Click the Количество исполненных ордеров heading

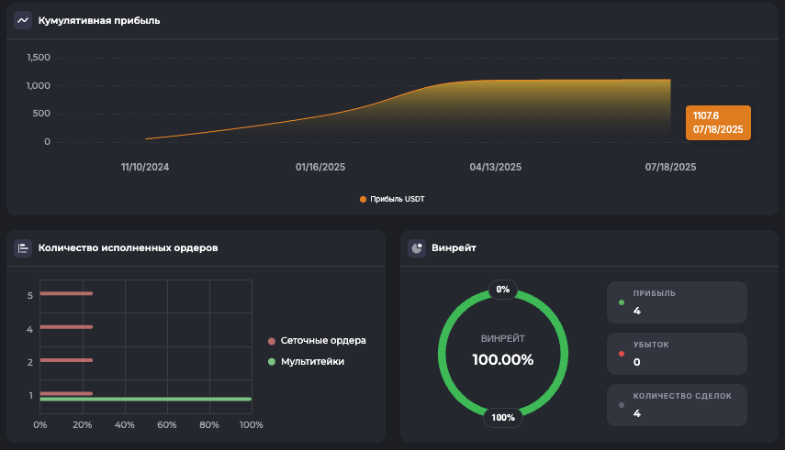128,247
